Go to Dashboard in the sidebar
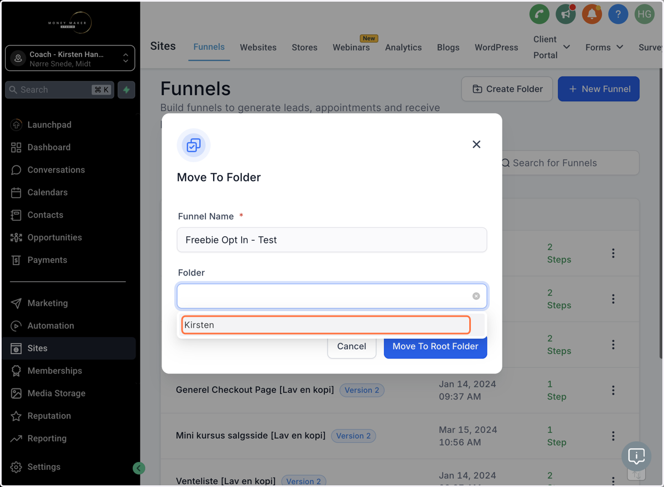664x487 pixels. (x=49, y=147)
